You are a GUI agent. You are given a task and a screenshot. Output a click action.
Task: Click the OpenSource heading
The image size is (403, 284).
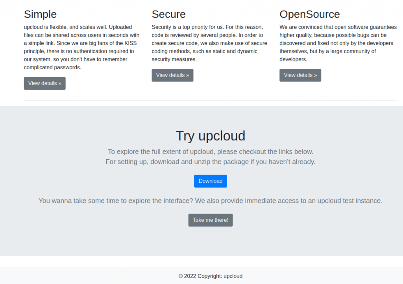tap(309, 14)
